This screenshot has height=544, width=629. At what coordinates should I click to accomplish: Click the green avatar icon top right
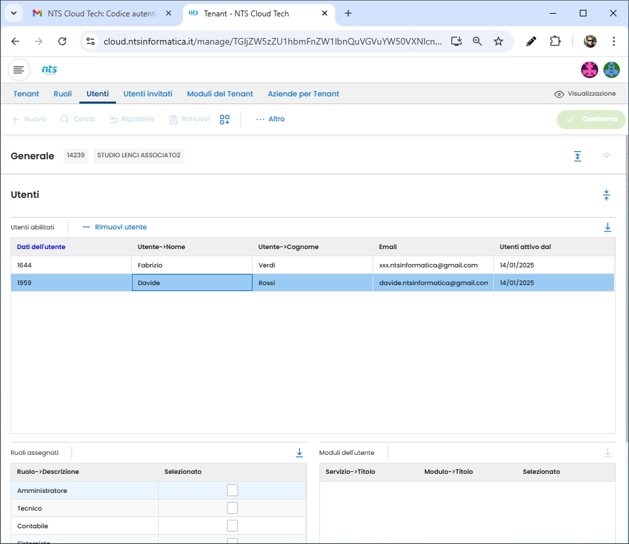pyautogui.click(x=611, y=69)
